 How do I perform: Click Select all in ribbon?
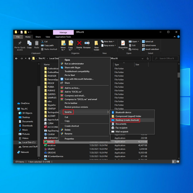click(x=148, y=41)
